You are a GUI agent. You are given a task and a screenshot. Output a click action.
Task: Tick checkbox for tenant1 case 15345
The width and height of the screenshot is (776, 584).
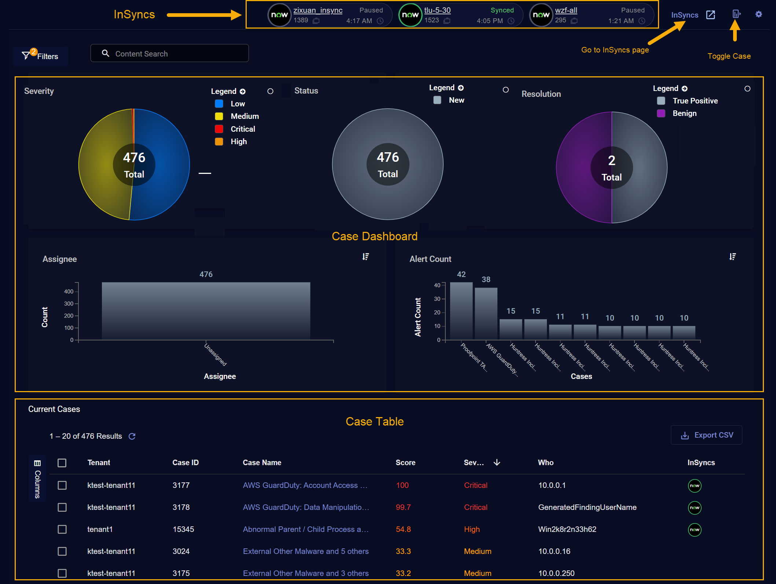[62, 529]
